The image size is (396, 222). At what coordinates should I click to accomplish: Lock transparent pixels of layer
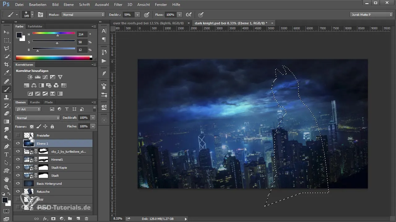point(32,126)
